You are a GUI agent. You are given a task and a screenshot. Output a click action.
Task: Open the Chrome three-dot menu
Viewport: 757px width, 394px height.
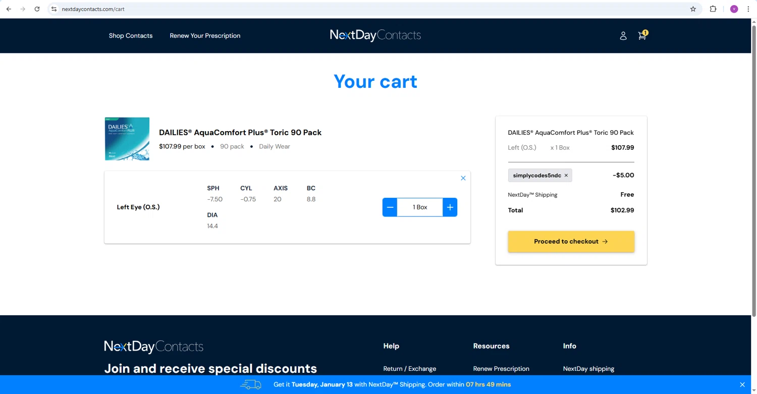[748, 9]
